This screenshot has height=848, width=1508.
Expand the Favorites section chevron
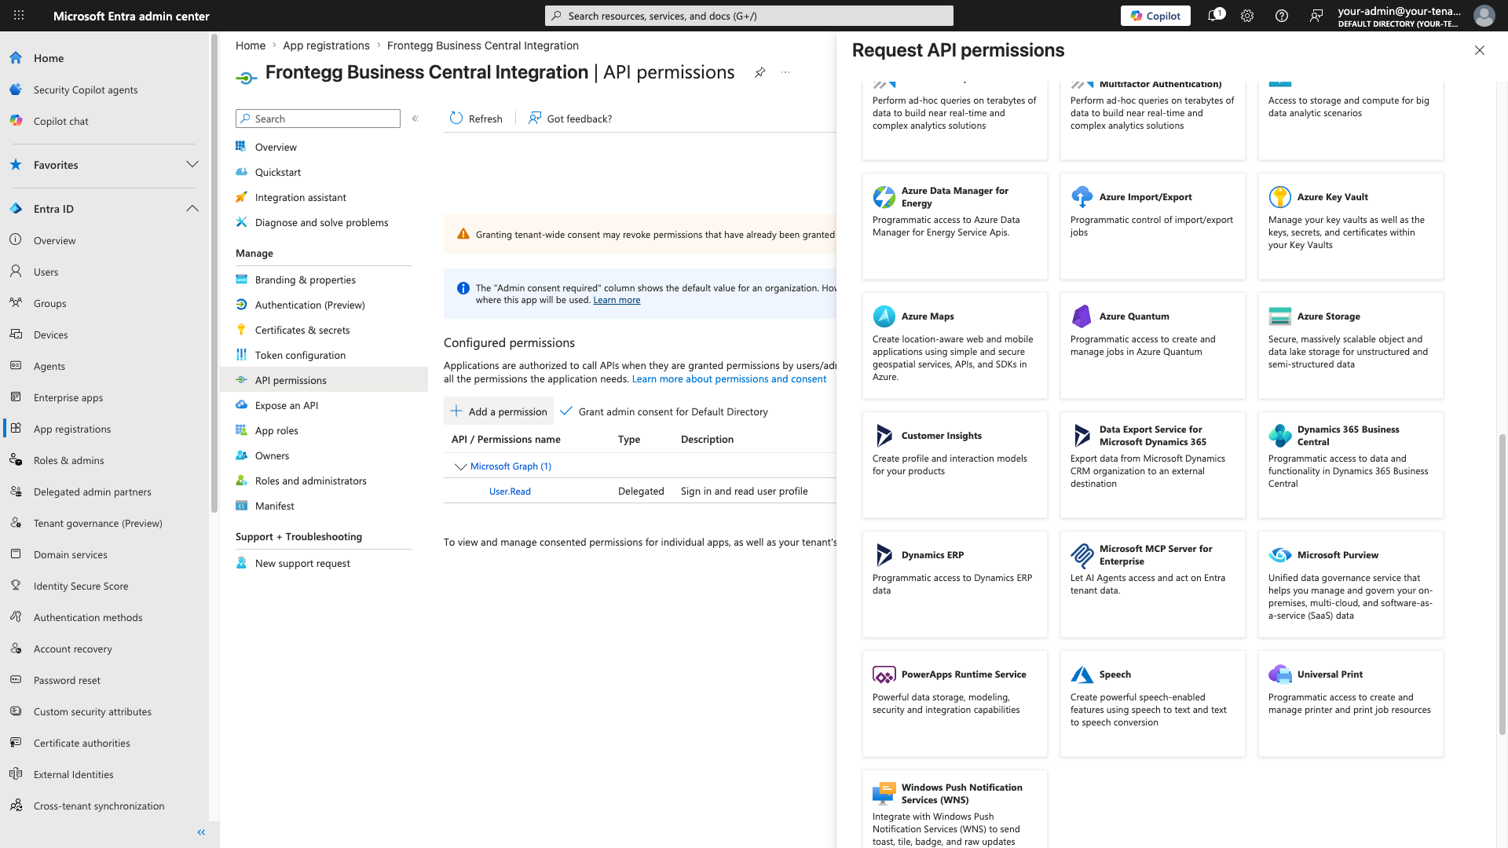coord(192,165)
